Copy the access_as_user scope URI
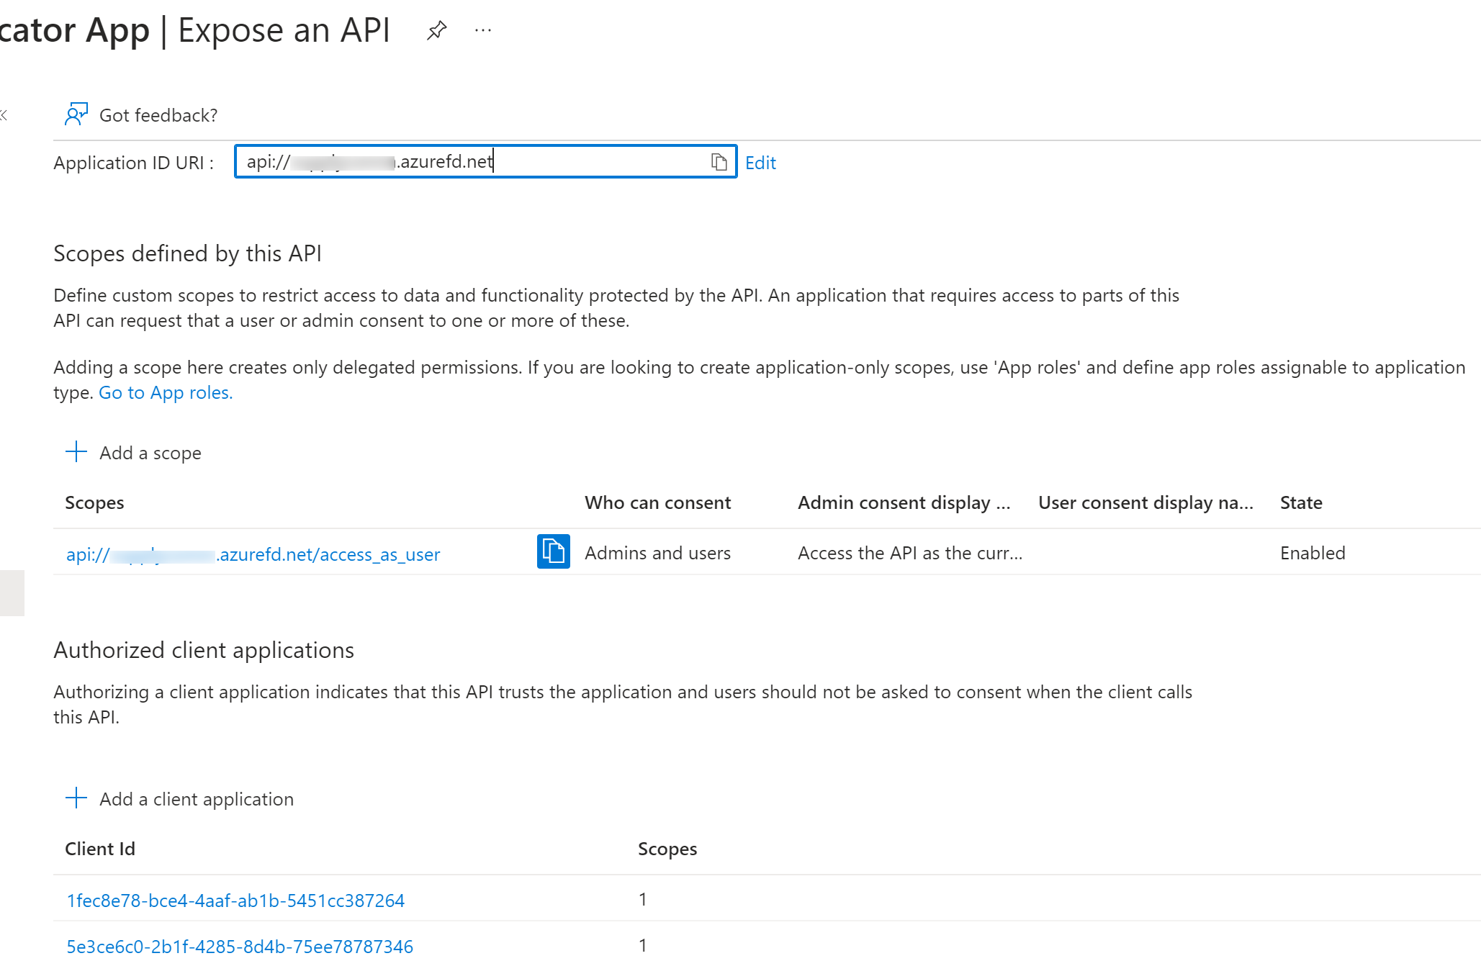This screenshot has width=1481, height=961. (553, 552)
